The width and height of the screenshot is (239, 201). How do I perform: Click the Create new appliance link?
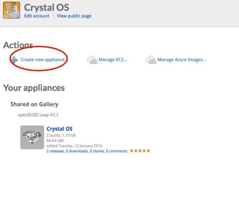coord(44,60)
